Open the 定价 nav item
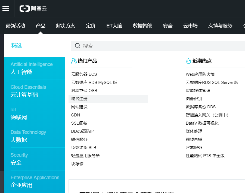Screen dimensions: 245x193 (x=91, y=26)
